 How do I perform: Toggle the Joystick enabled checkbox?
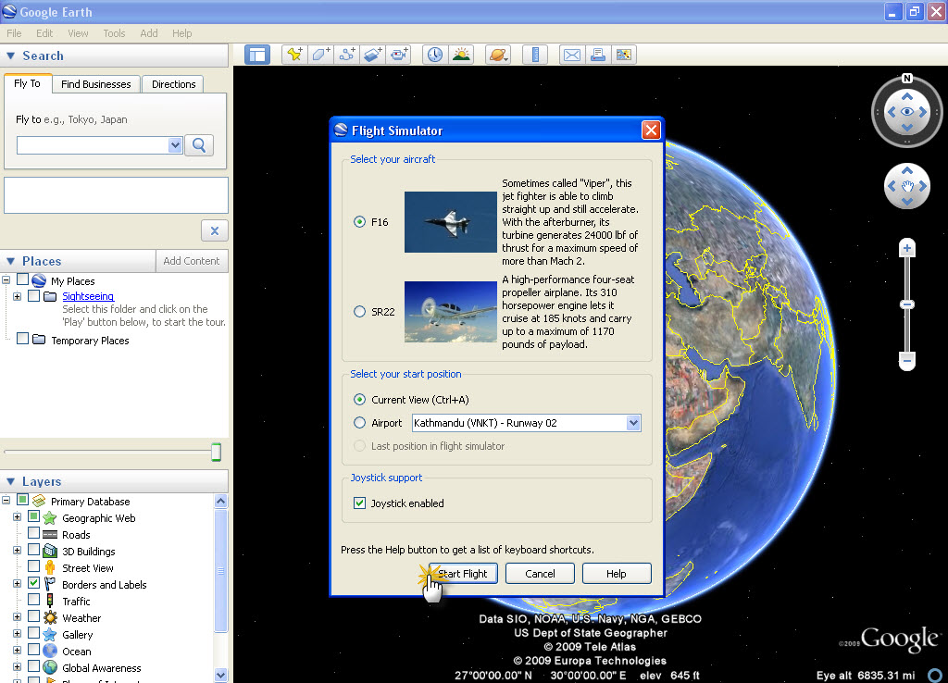pyautogui.click(x=360, y=503)
